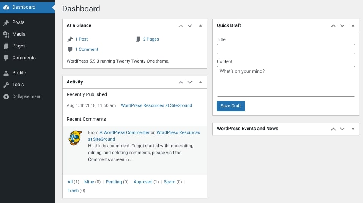Focus the Quick Draft Title field

tap(286, 49)
